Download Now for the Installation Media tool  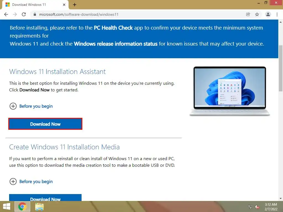click(x=45, y=198)
